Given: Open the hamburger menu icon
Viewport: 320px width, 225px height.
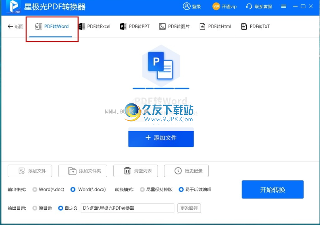Looking at the screenshot, I should [x=283, y=6].
